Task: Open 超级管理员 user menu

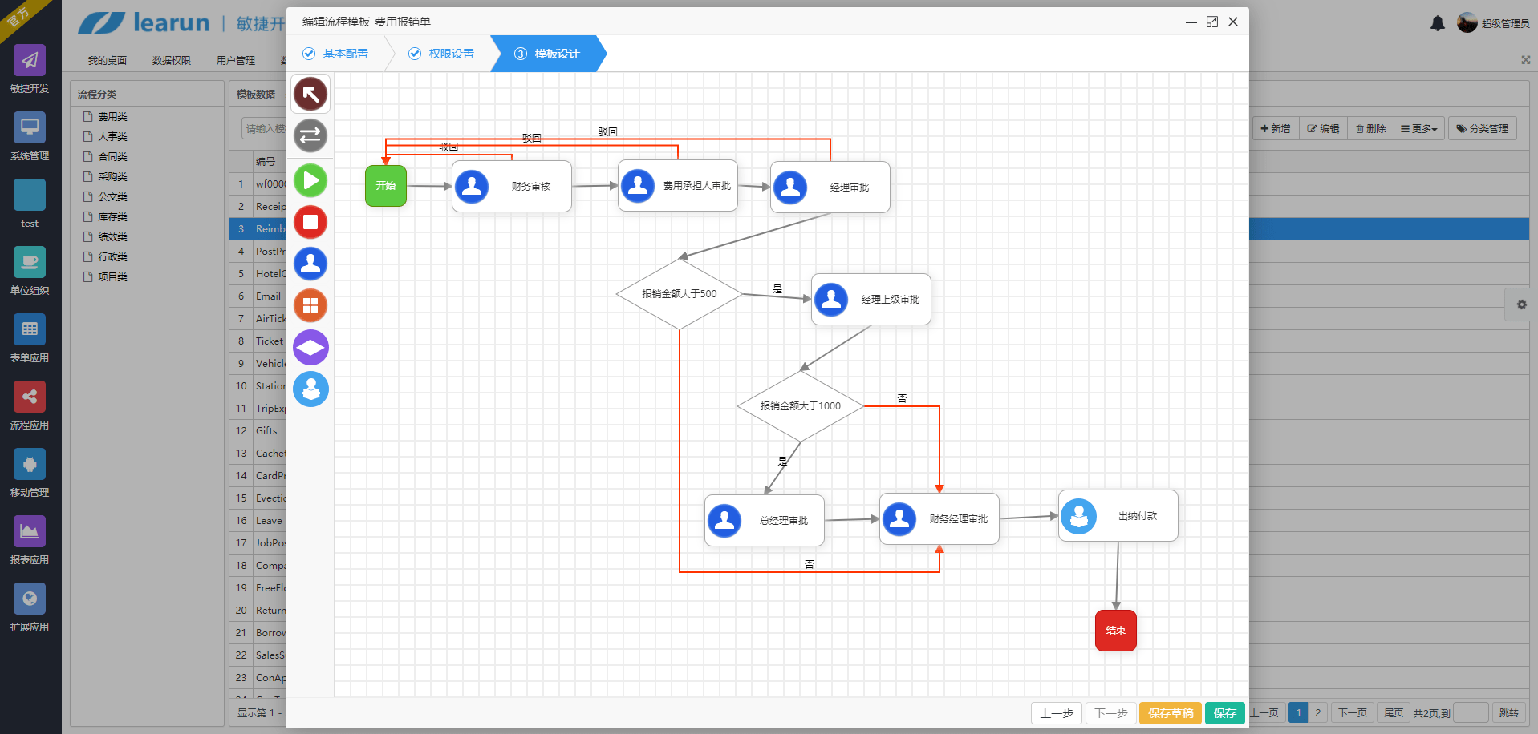Action: [1494, 23]
